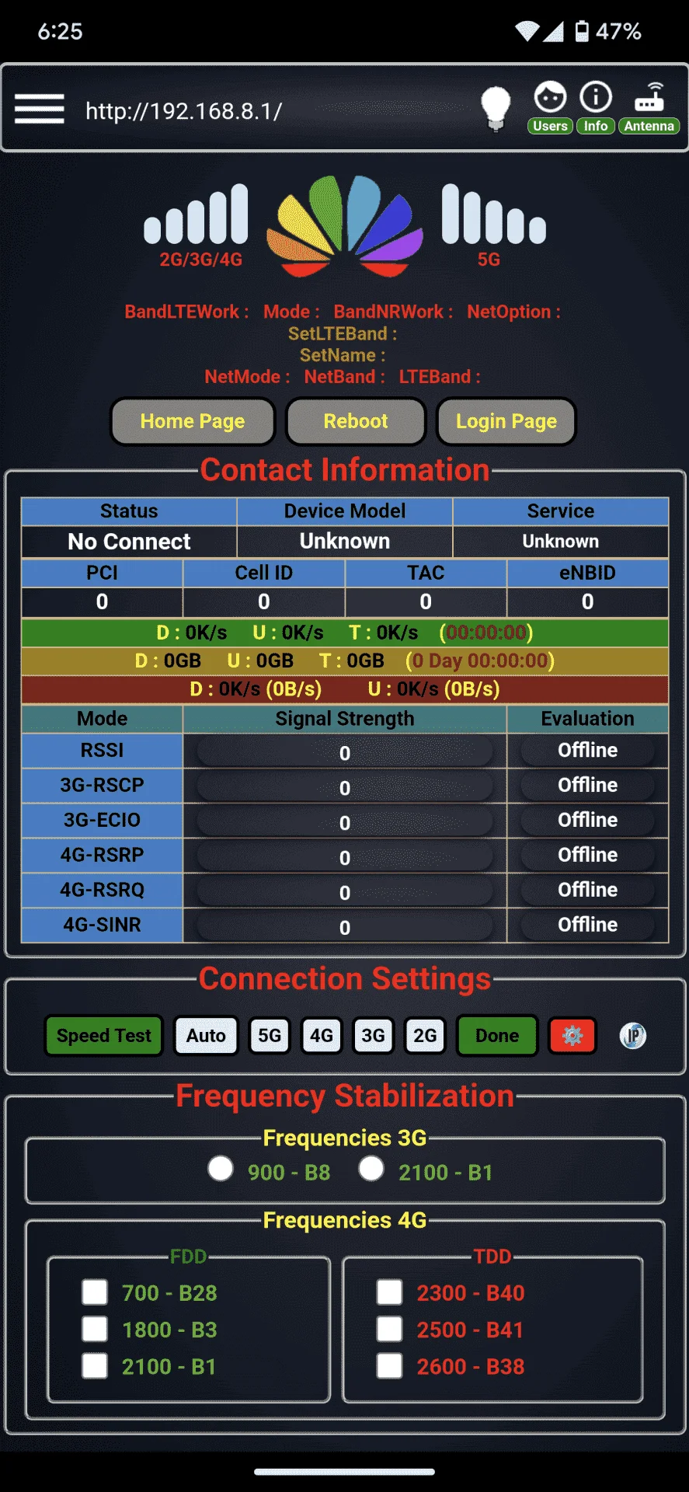Start the Speed Test
The height and width of the screenshot is (1492, 689).
coord(104,1036)
